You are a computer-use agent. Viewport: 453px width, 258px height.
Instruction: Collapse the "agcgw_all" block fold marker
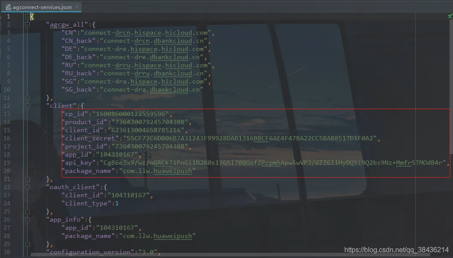point(27,24)
